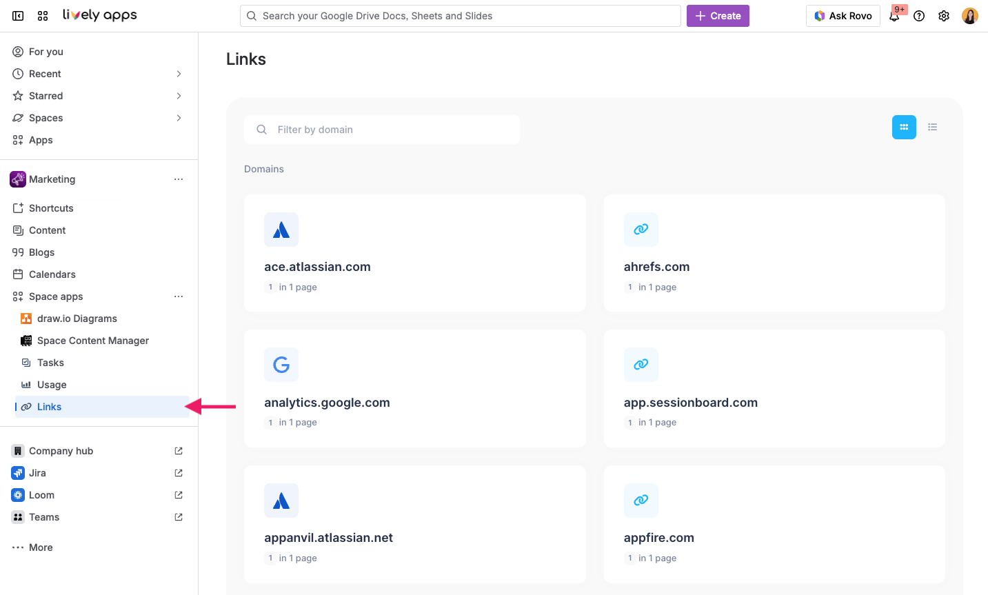This screenshot has width=988, height=595.
Task: Open the Ask Rovo assistant
Action: point(843,15)
